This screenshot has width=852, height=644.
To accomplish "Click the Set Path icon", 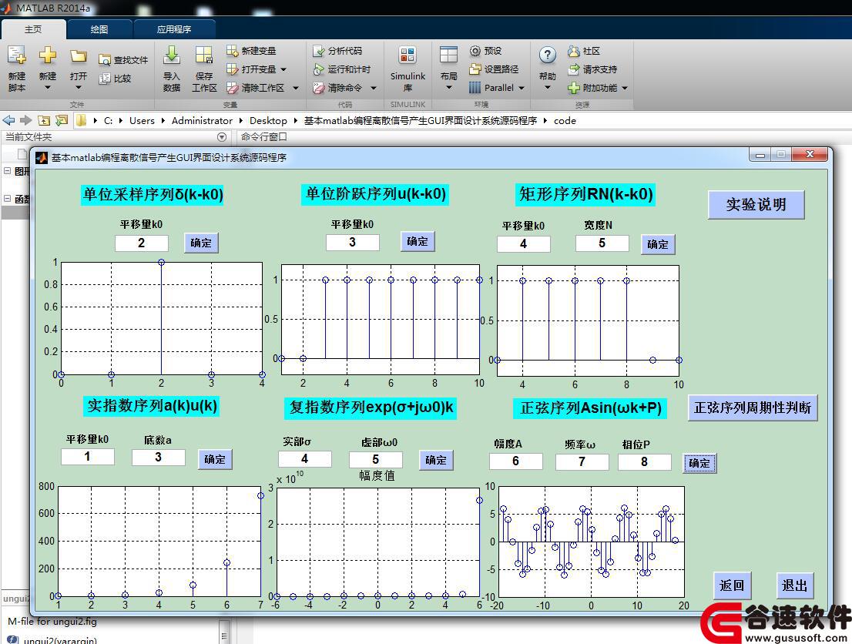I will (475, 69).
